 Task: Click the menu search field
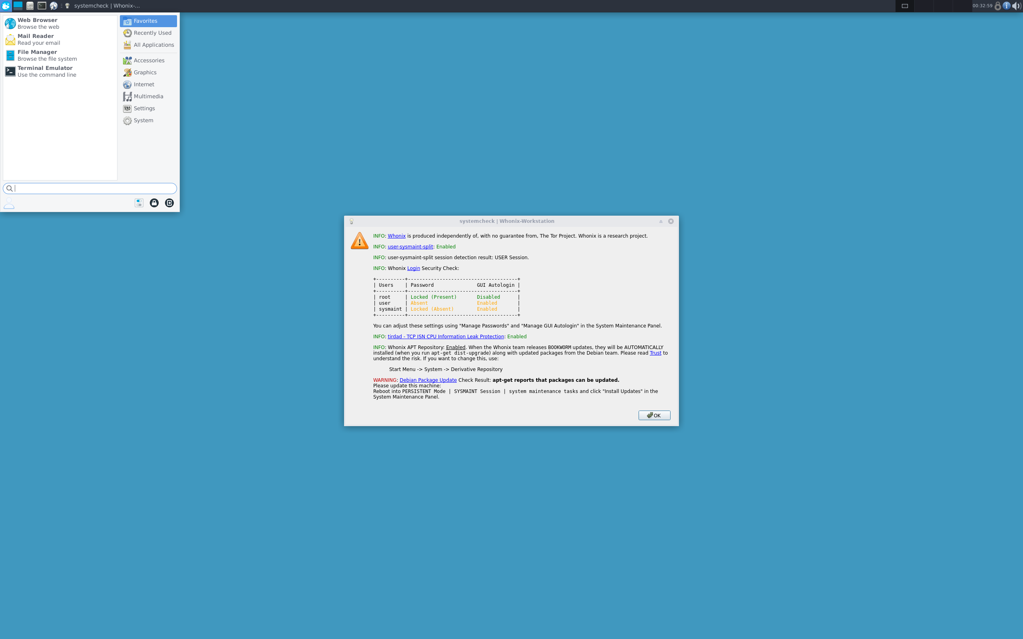(90, 189)
